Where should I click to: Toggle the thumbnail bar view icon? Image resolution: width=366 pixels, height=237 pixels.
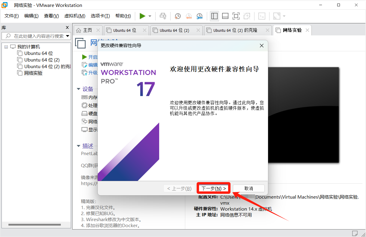(x=225, y=16)
